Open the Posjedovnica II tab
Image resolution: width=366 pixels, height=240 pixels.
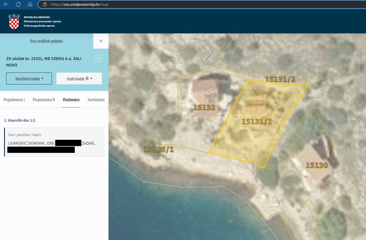(x=44, y=100)
